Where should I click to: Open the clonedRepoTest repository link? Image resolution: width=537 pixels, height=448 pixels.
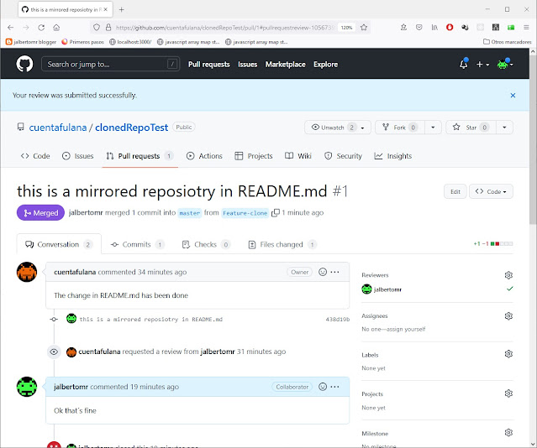pyautogui.click(x=131, y=128)
